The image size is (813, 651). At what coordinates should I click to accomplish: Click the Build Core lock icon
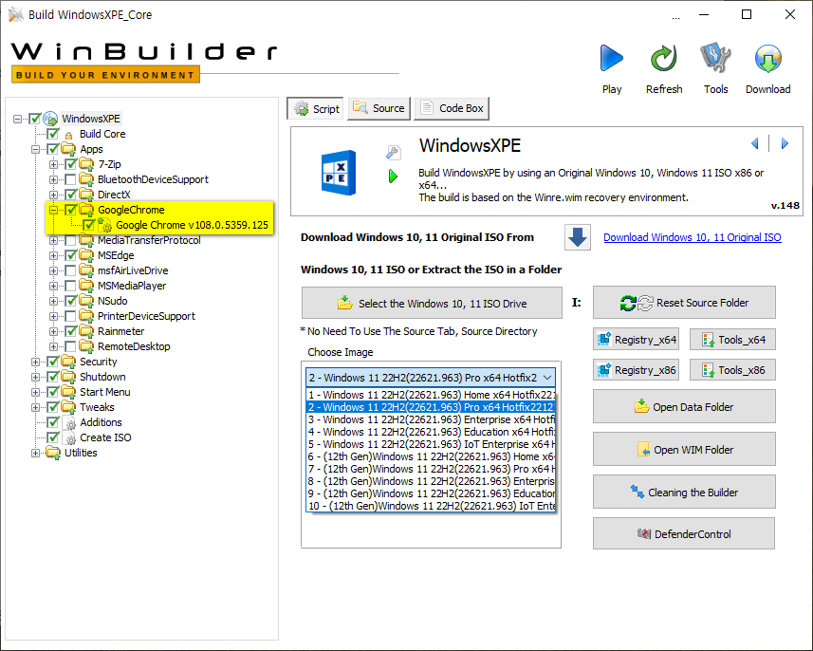tap(68, 135)
